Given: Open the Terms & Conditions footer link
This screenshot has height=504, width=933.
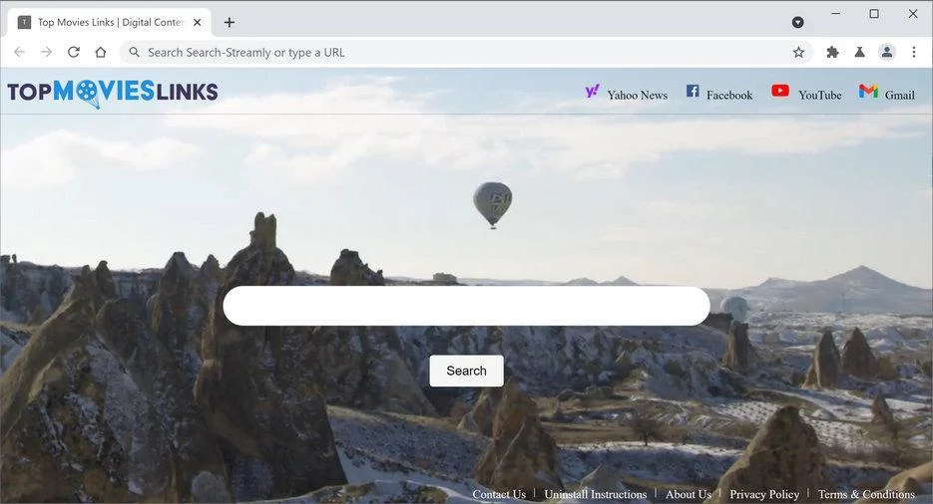Looking at the screenshot, I should click(x=866, y=494).
